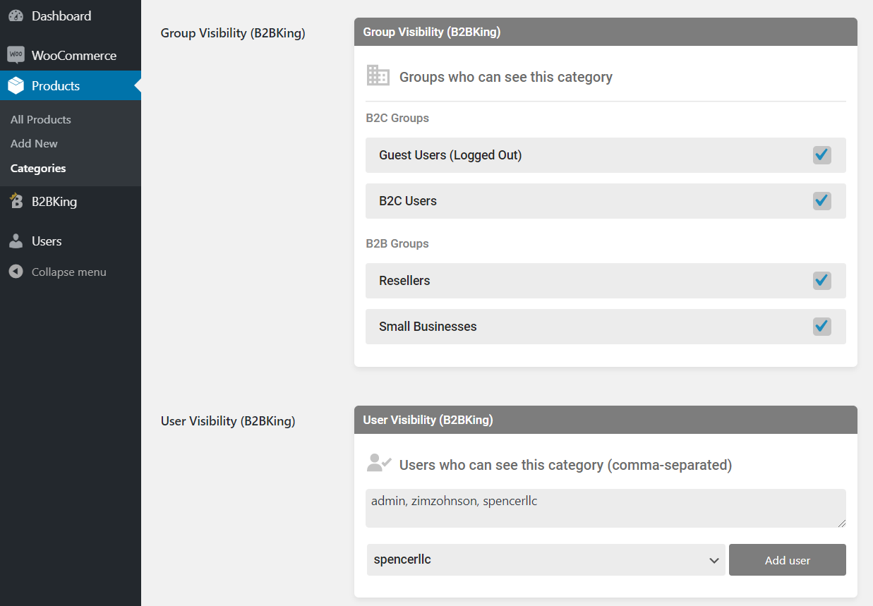
Task: Click the WooCommerce logo icon
Action: 16,55
